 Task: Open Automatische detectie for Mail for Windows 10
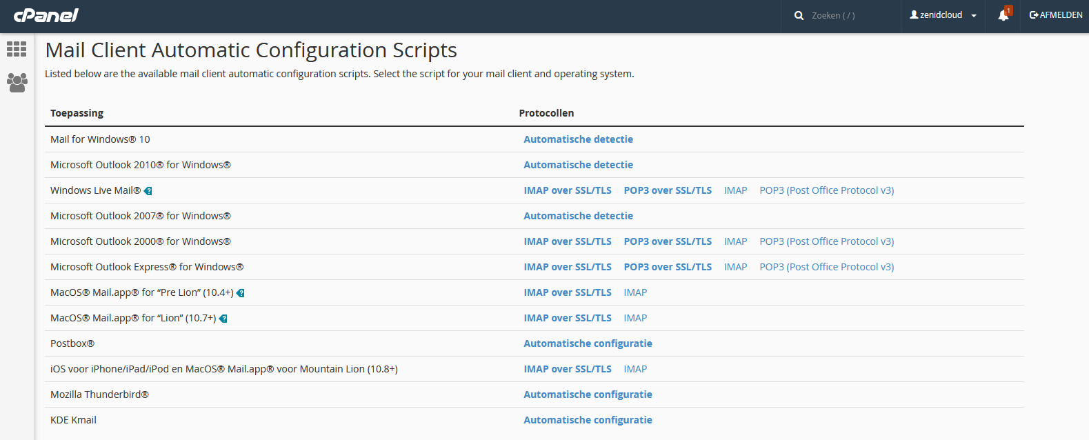pyautogui.click(x=578, y=139)
